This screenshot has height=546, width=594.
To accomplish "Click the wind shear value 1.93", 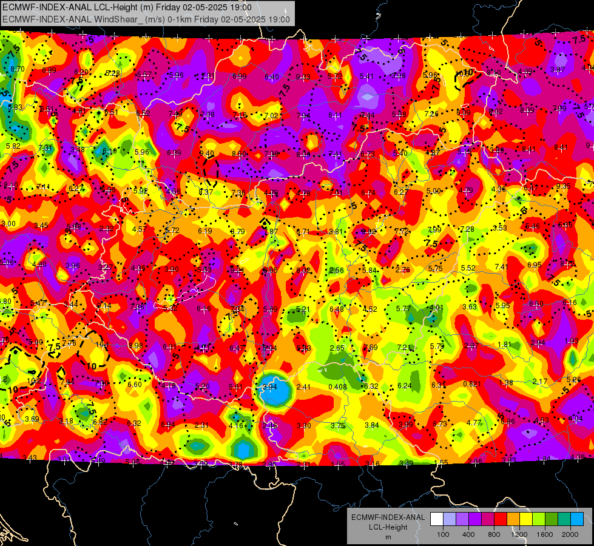I will coord(572,340).
